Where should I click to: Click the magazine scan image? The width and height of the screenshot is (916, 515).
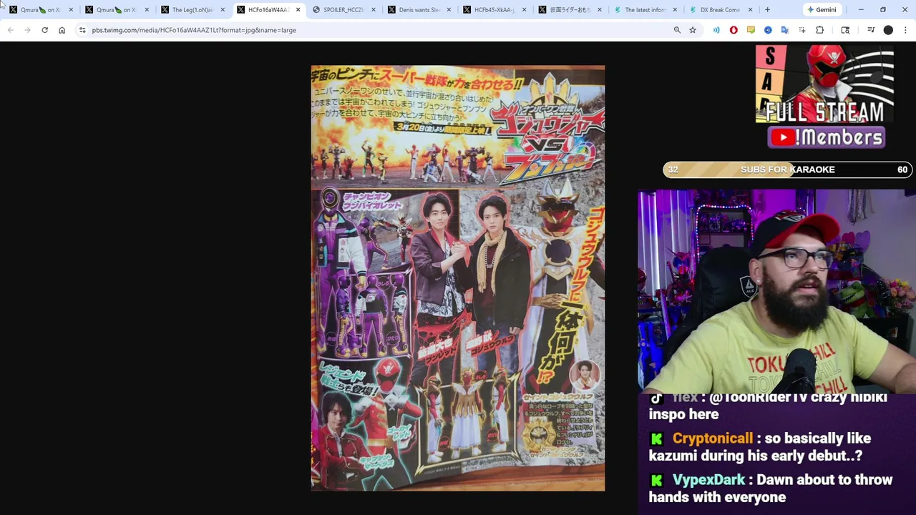pyautogui.click(x=458, y=278)
